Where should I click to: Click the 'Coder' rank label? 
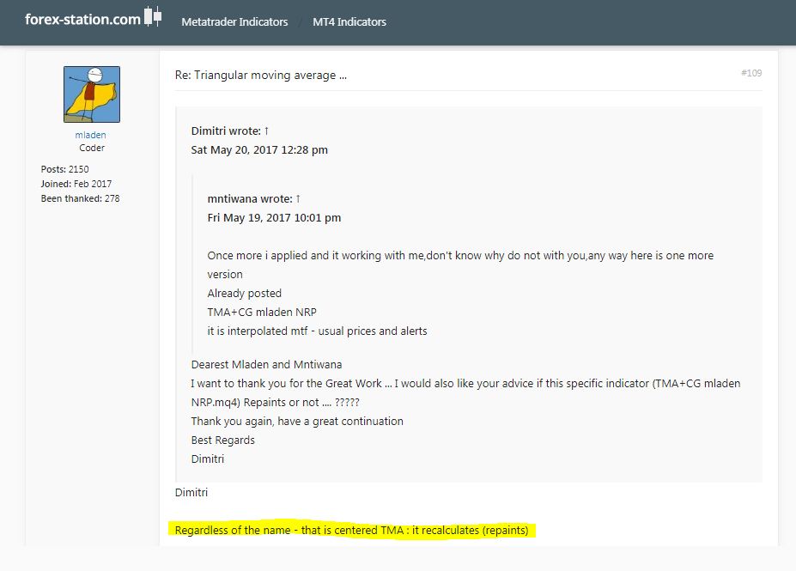click(92, 148)
